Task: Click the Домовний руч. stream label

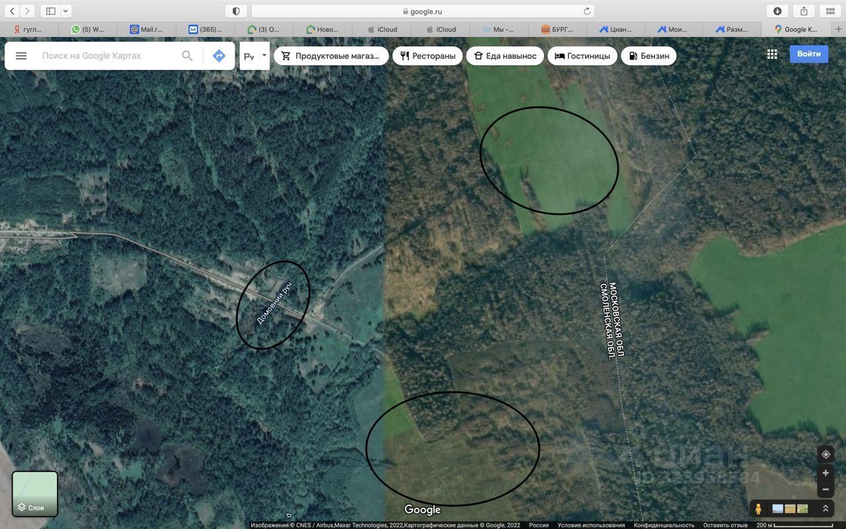Action: click(x=274, y=304)
